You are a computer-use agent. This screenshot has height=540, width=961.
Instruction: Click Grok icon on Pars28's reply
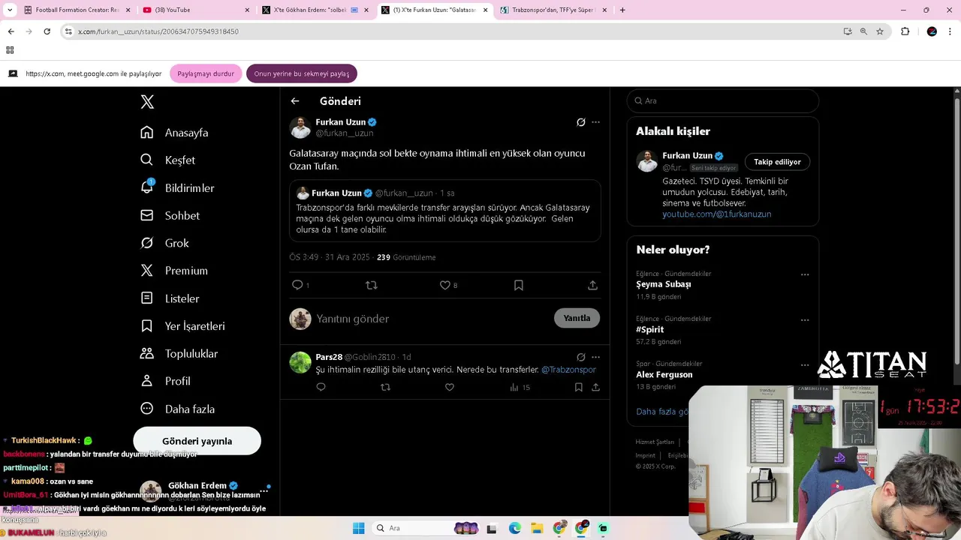580,357
